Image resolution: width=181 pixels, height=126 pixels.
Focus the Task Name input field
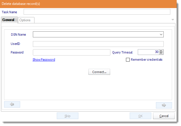pyautogui.click(x=97, y=12)
